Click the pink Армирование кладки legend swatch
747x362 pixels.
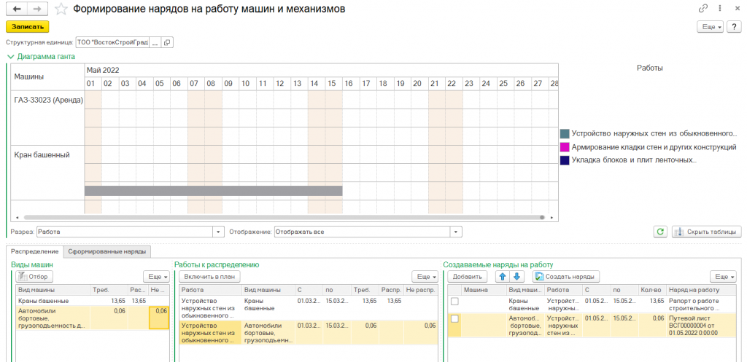(x=565, y=147)
